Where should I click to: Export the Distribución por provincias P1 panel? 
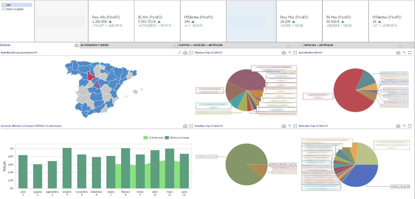tap(185, 53)
